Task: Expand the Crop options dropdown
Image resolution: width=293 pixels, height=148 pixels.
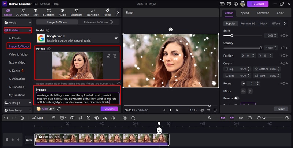Action: [x=227, y=63]
